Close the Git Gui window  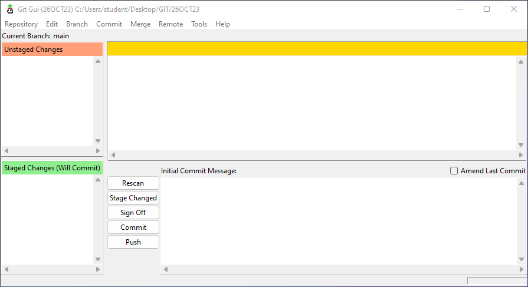click(513, 9)
